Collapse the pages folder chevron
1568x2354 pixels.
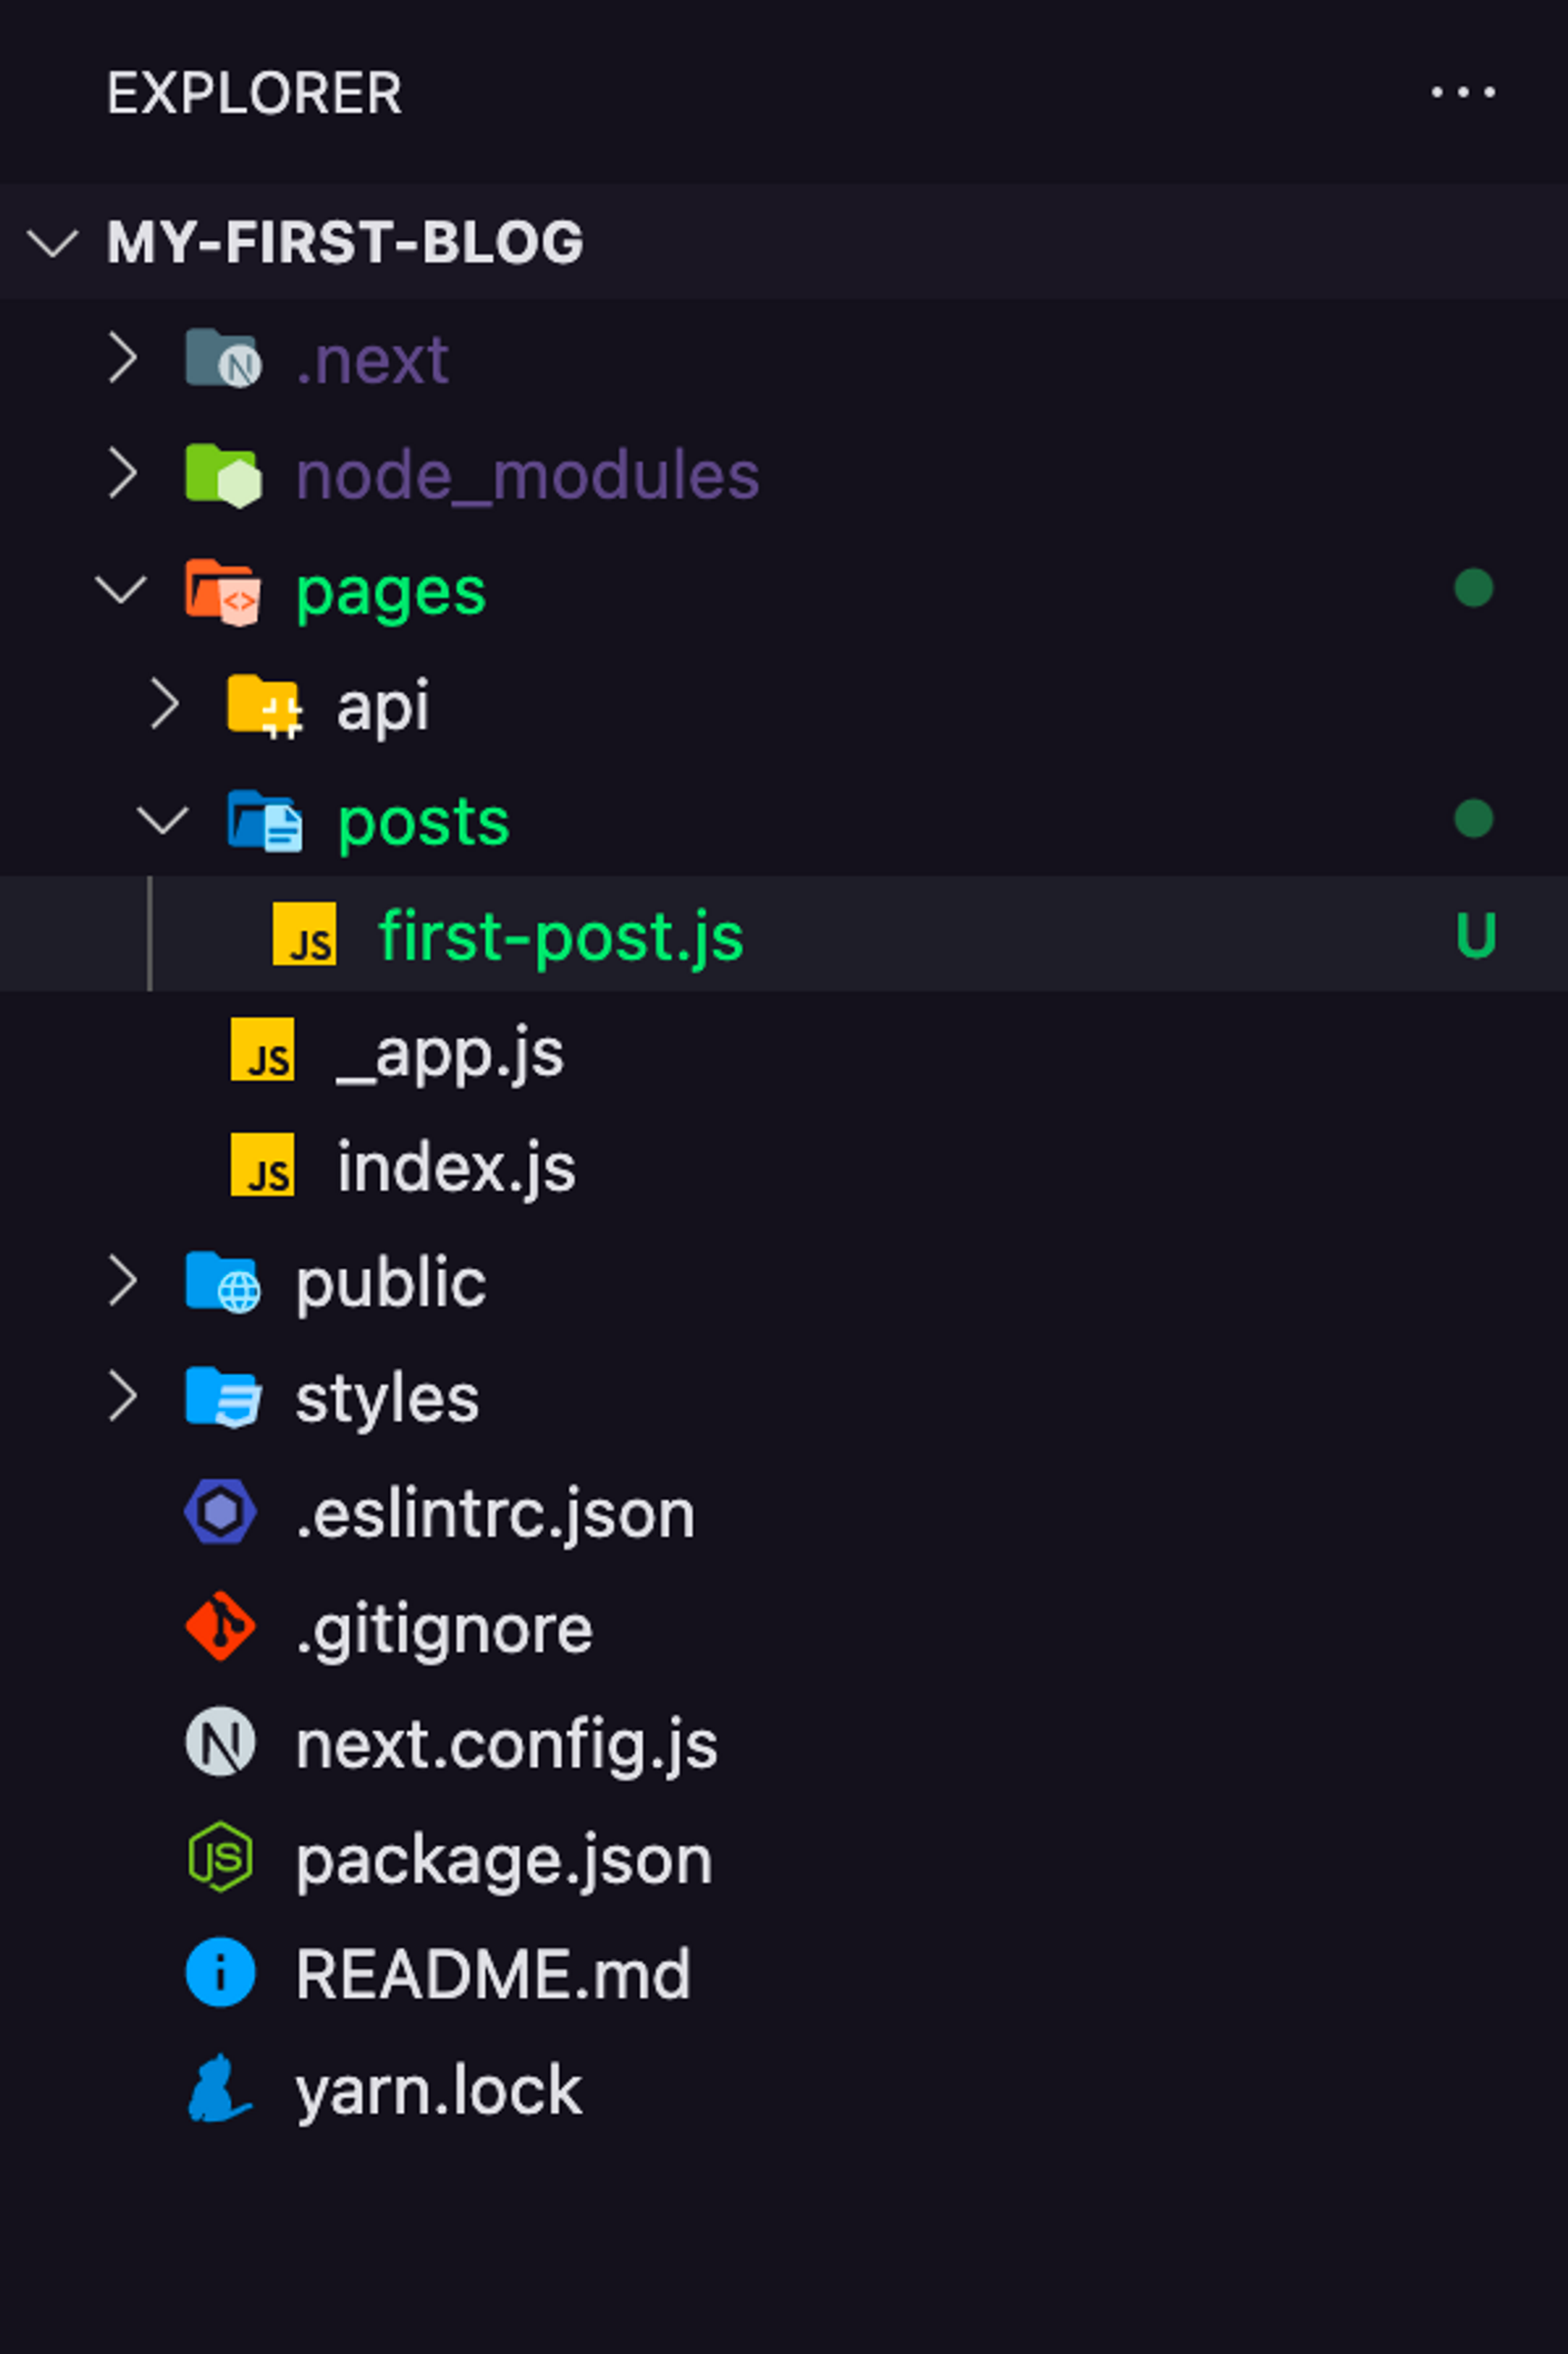pos(121,589)
